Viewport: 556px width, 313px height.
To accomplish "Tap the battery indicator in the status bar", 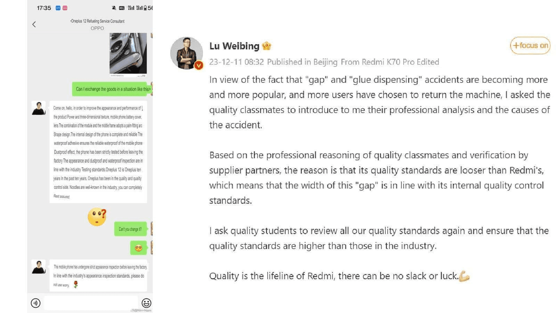I will pyautogui.click(x=146, y=8).
